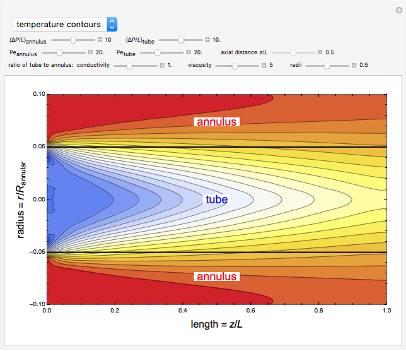Image resolution: width=406 pixels, height=351 pixels.
Task: Click plus icon next to Pe tube slider
Action: pos(188,52)
